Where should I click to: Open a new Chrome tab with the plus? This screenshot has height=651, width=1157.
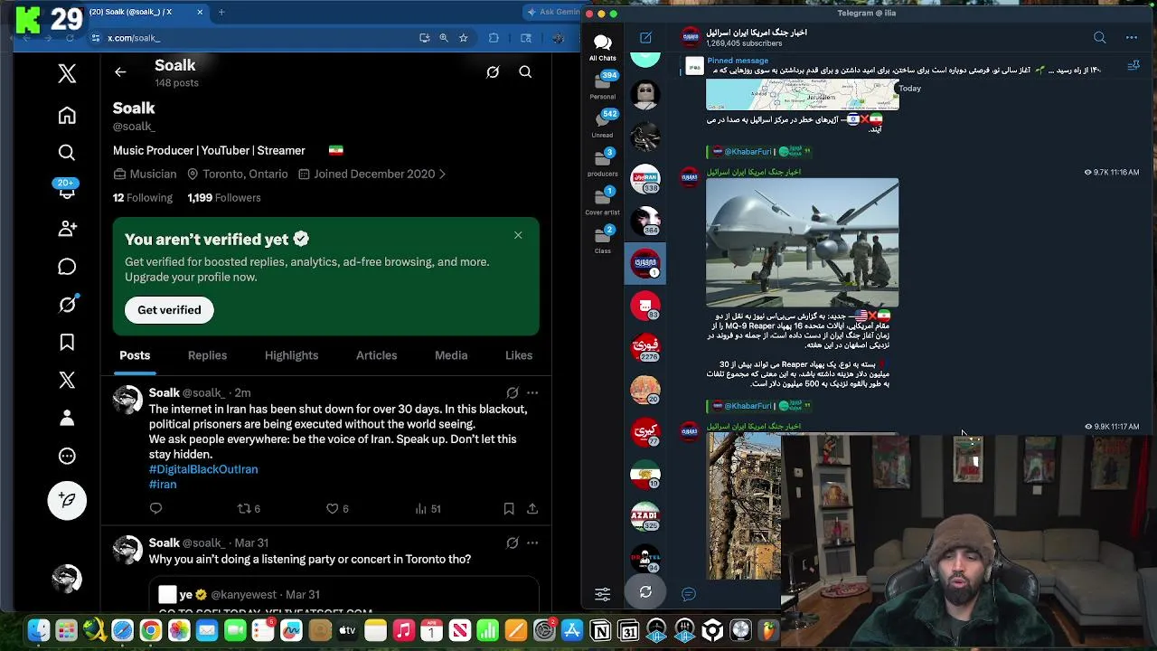[221, 13]
